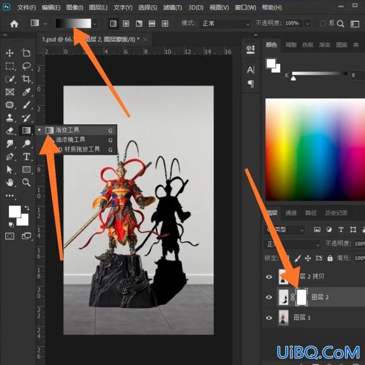Screen dimensions: 365x365
Task: Select the Path Selection tool
Action: (x=9, y=170)
